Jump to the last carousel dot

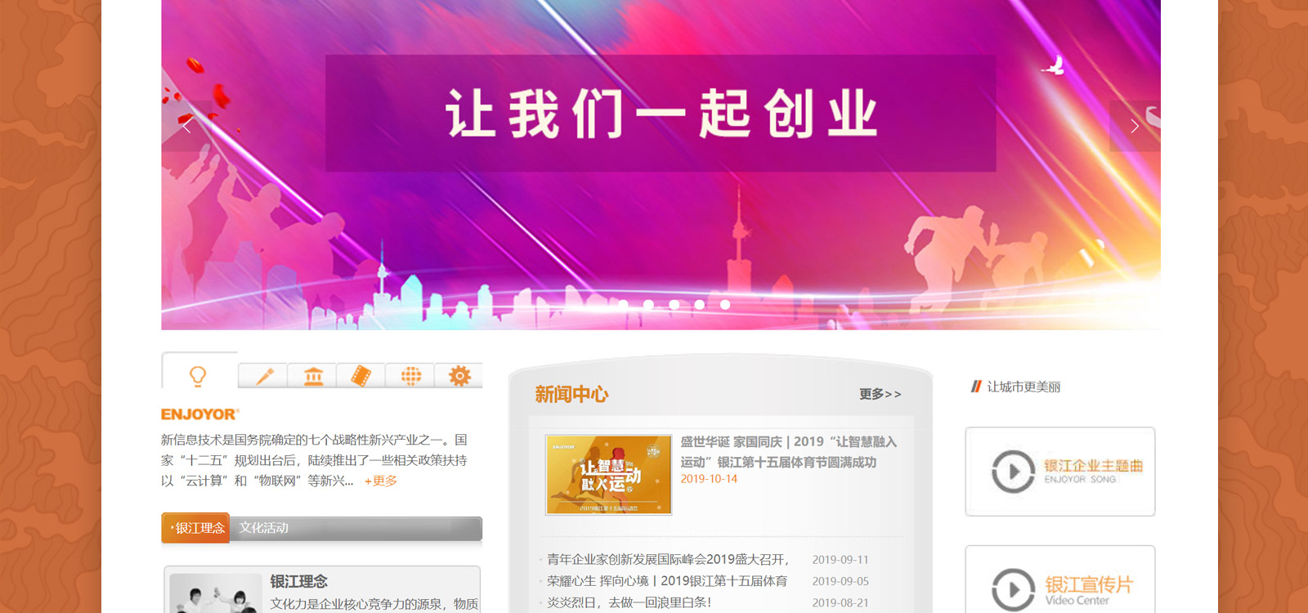click(725, 305)
